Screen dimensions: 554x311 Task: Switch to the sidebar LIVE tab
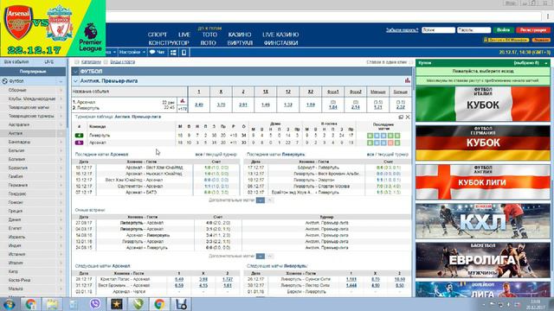tap(49, 62)
